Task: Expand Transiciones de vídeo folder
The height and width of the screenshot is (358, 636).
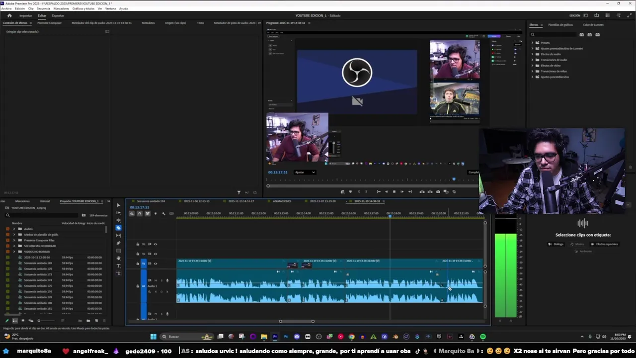Action: [532, 71]
